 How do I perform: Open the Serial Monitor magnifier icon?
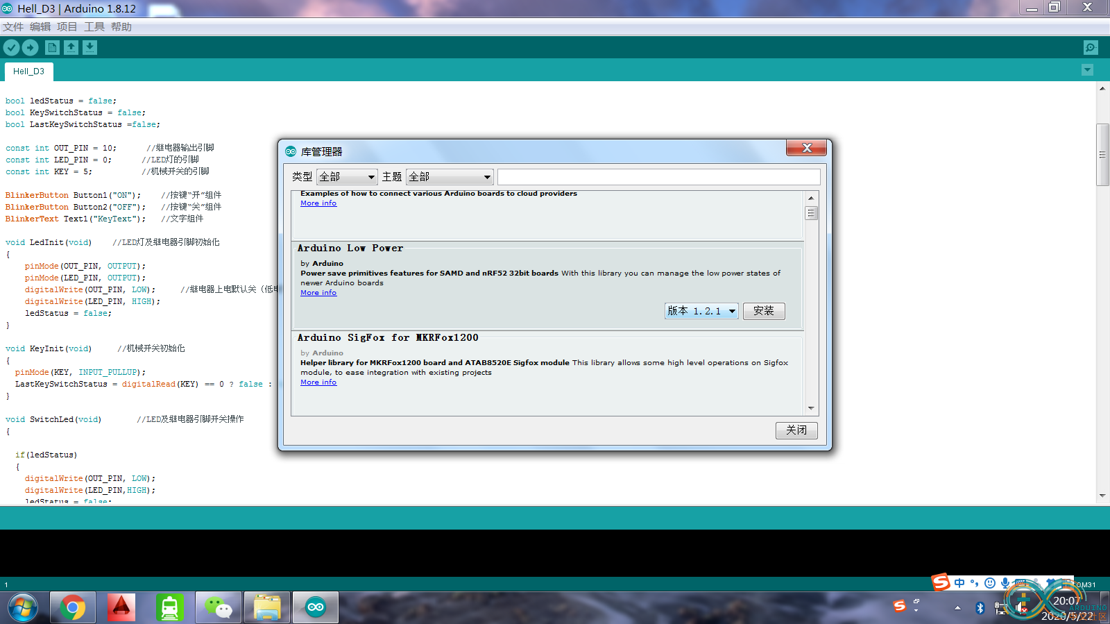(x=1091, y=47)
